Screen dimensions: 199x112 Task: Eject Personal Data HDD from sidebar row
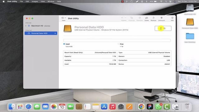[x=55, y=33]
